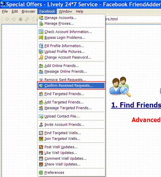Open the File menu
The height and width of the screenshot is (177, 161).
5,12
